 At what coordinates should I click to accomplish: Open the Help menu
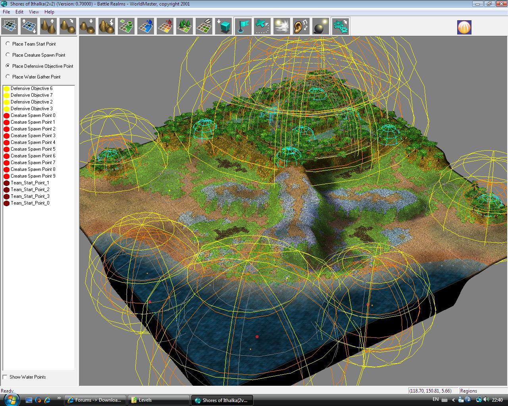pyautogui.click(x=49, y=12)
